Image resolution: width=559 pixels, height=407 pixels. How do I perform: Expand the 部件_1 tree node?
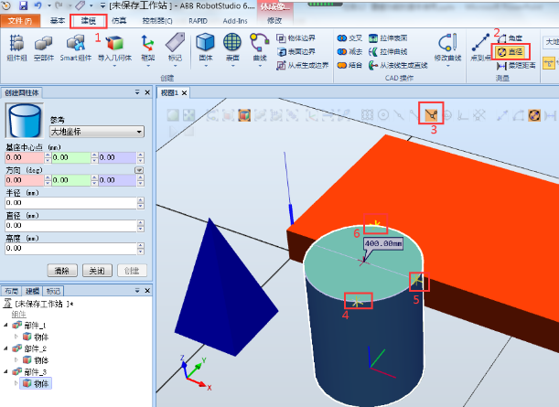click(x=7, y=326)
